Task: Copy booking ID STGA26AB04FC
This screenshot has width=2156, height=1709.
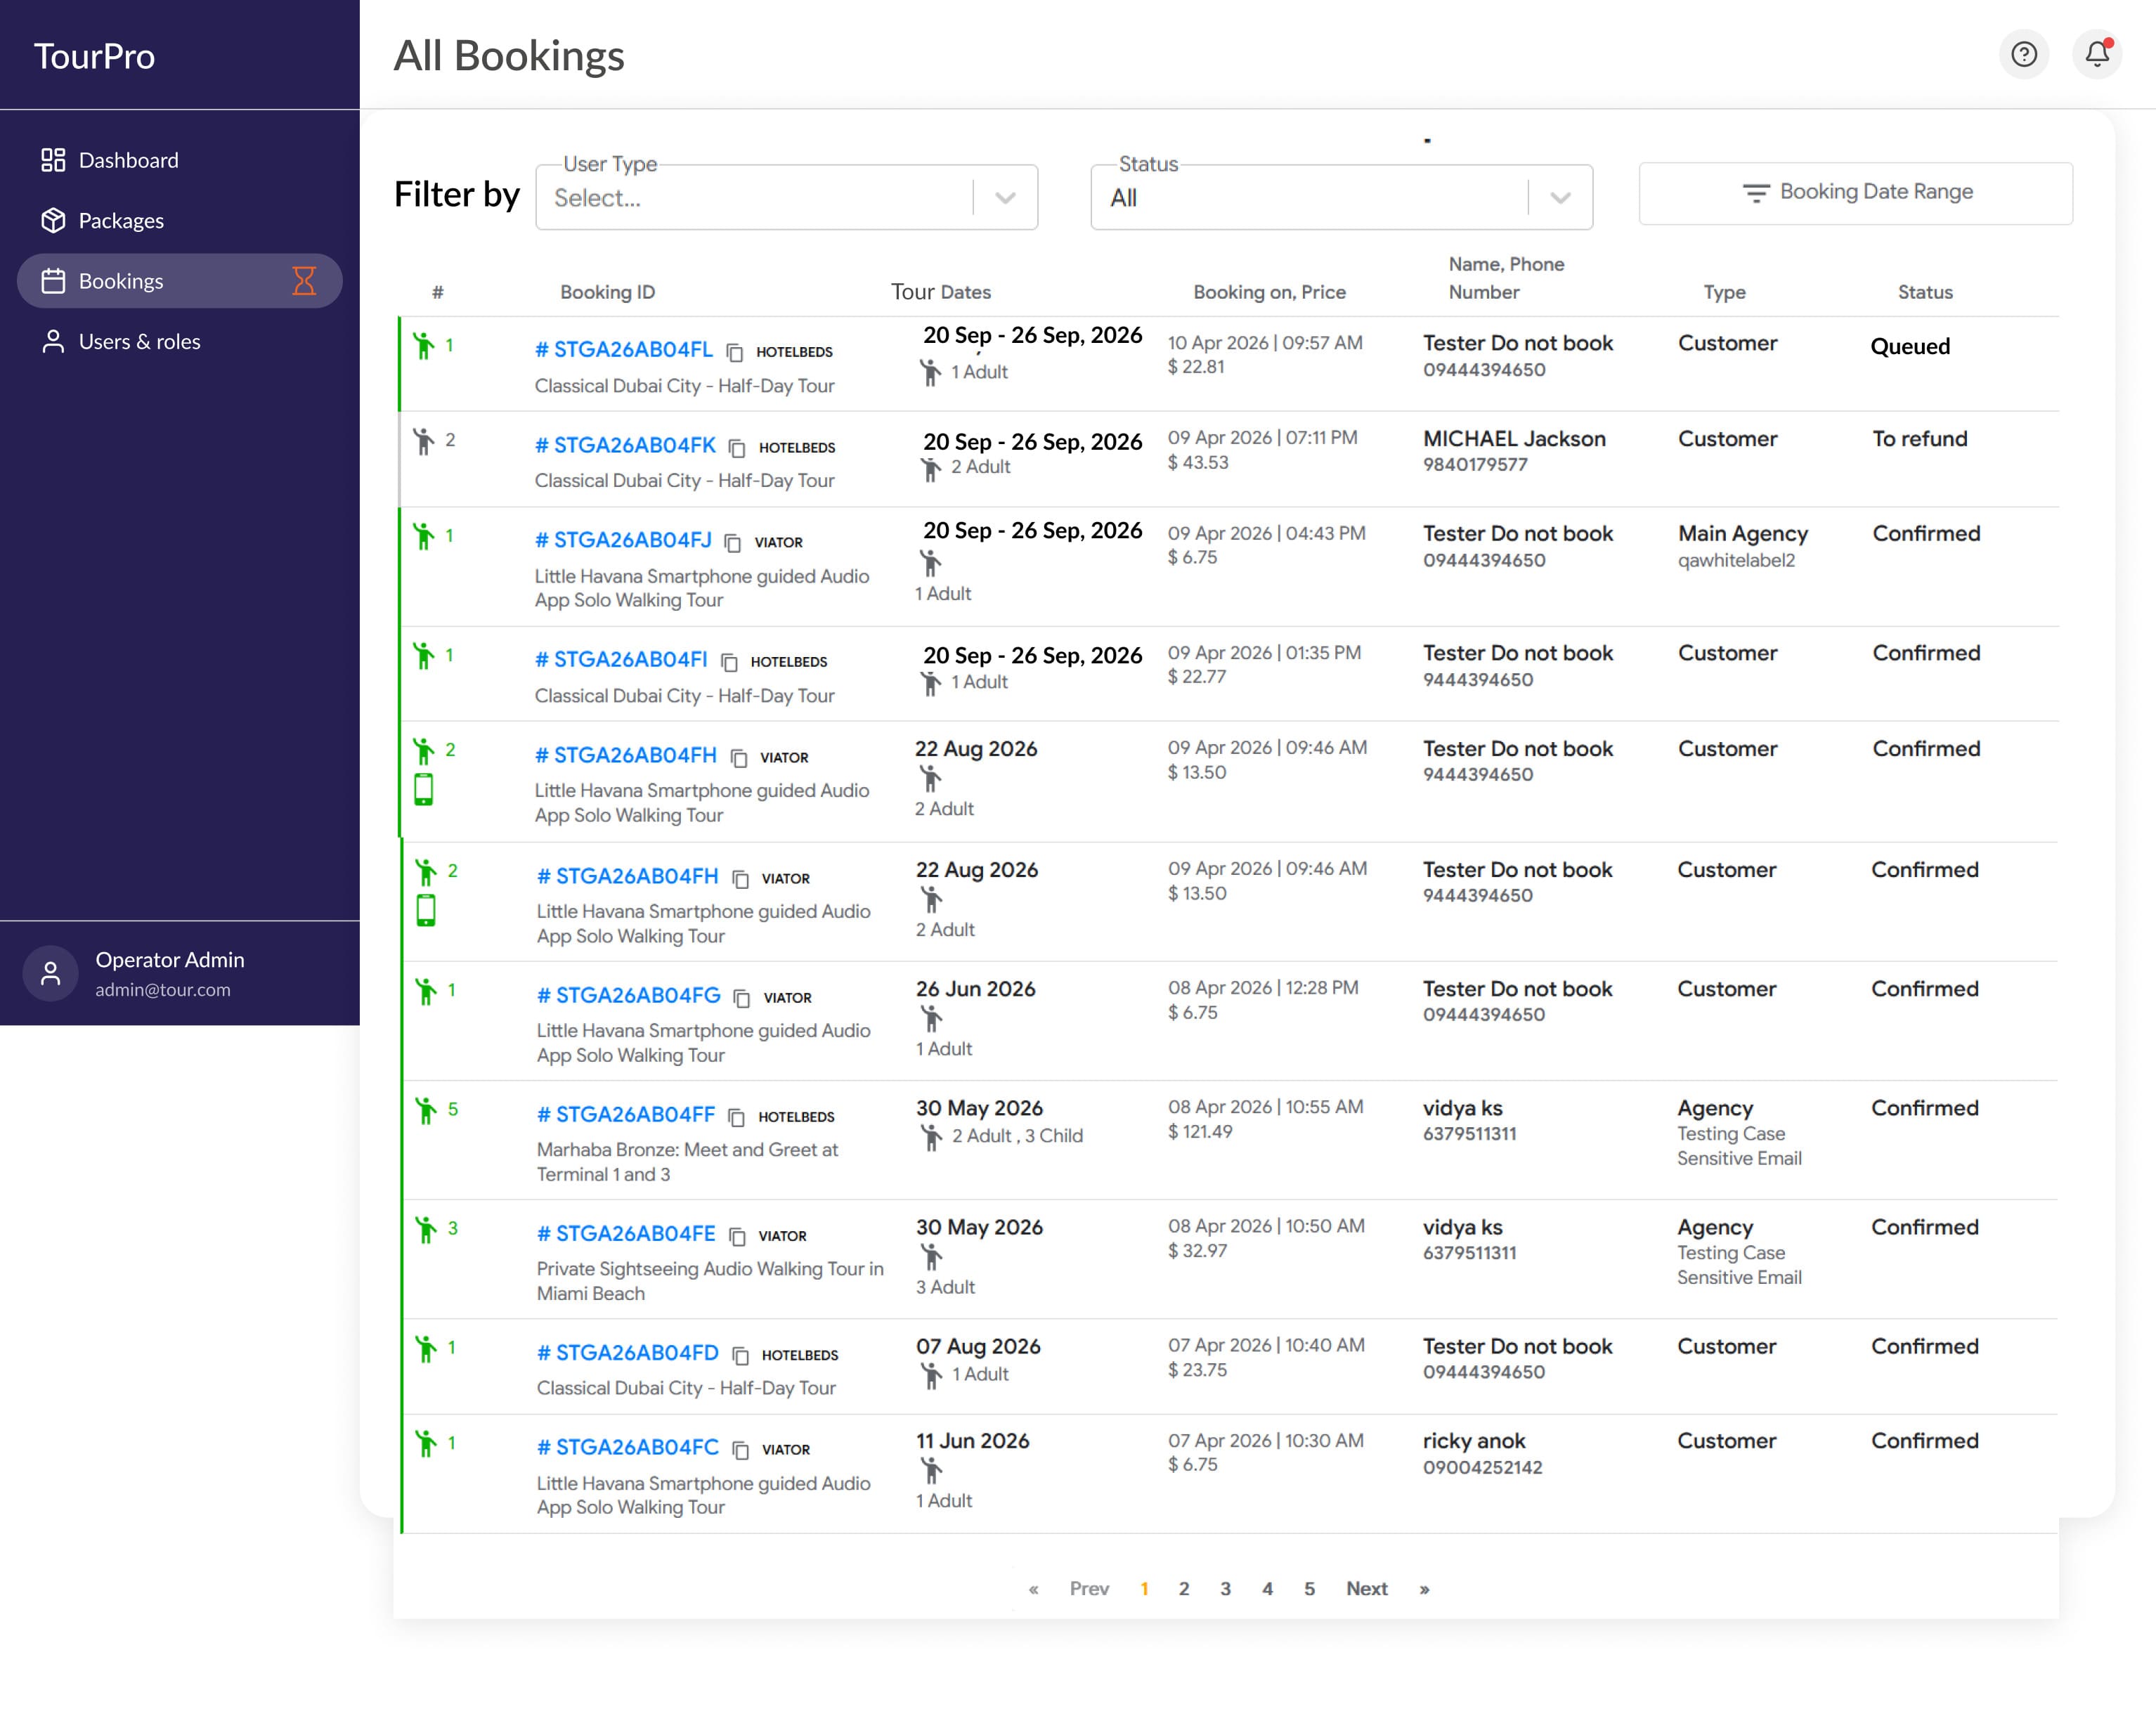Action: coord(740,1450)
